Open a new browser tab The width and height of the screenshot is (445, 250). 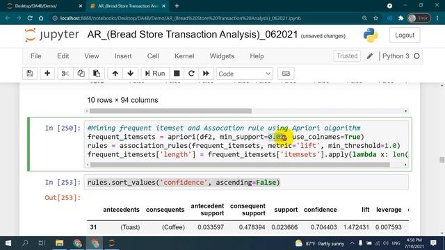click(177, 6)
